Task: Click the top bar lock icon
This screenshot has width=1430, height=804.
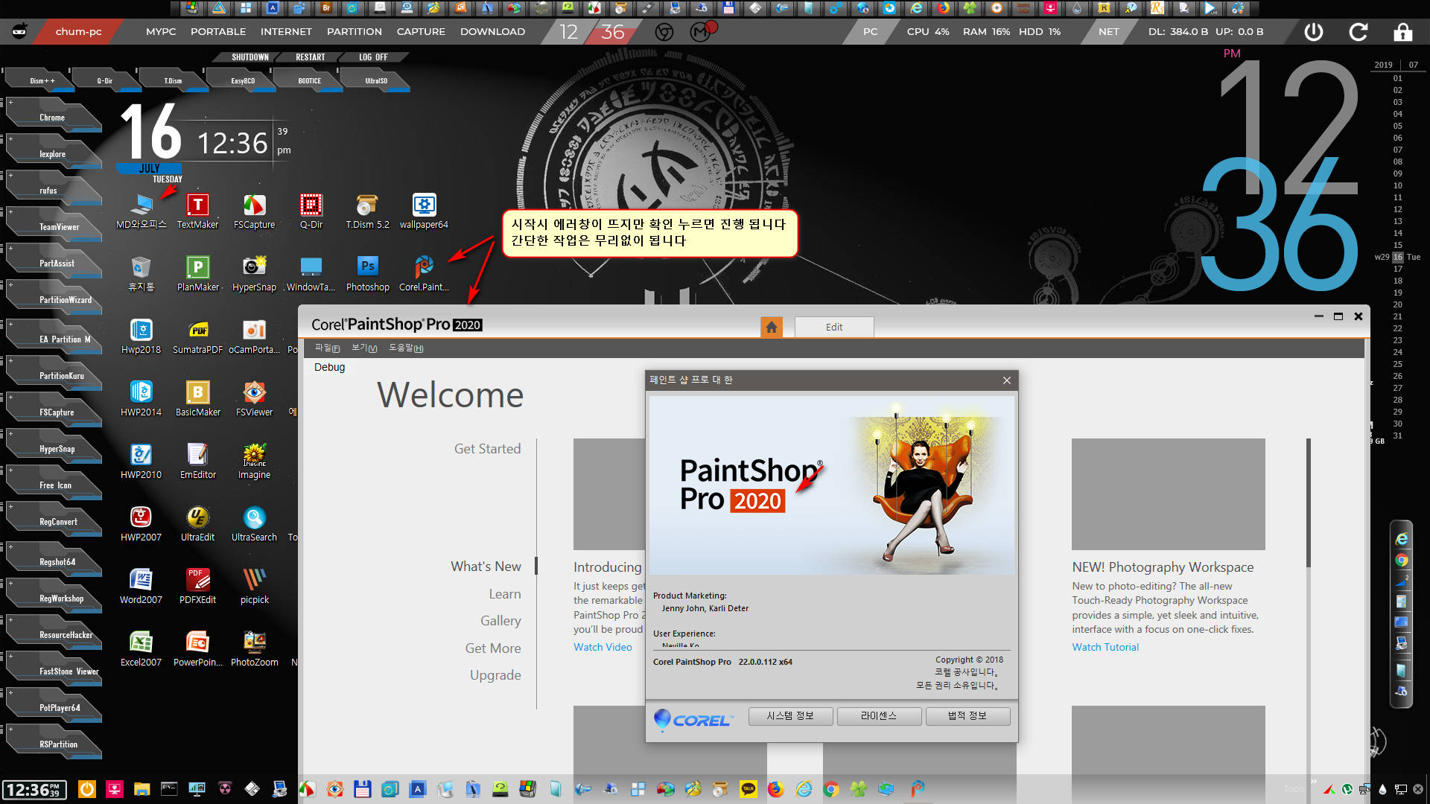Action: (x=1403, y=32)
